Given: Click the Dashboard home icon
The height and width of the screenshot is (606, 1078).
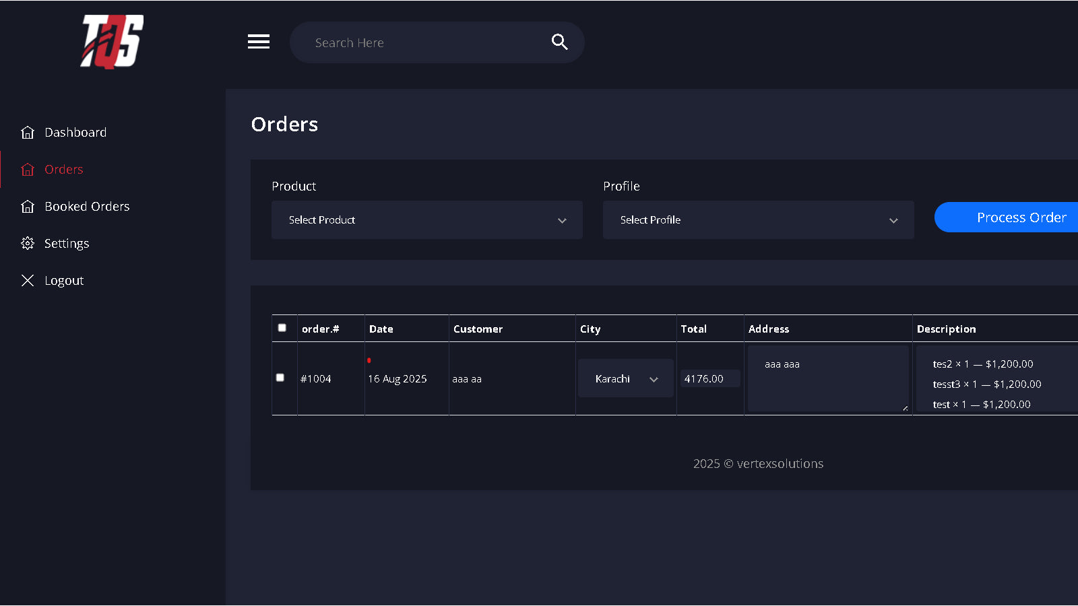Looking at the screenshot, I should 28,133.
